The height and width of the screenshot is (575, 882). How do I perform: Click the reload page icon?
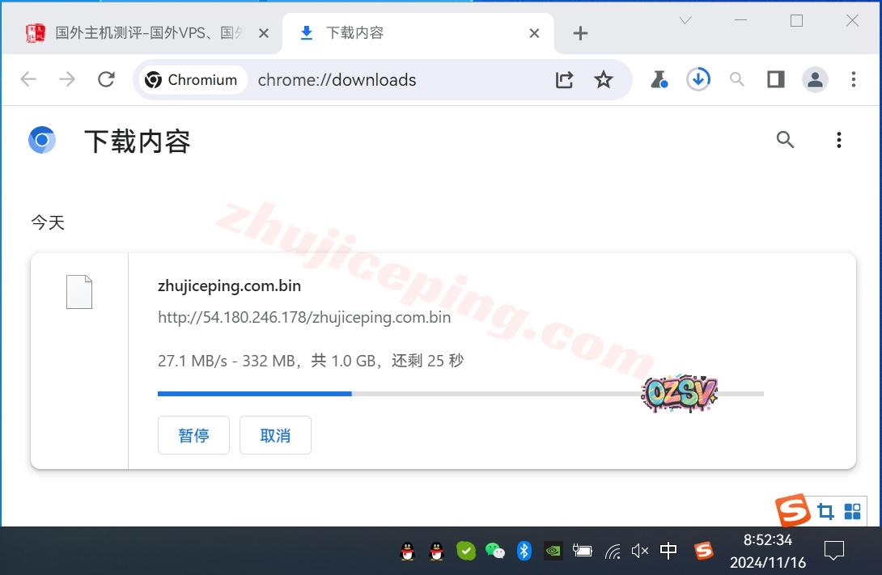click(106, 79)
